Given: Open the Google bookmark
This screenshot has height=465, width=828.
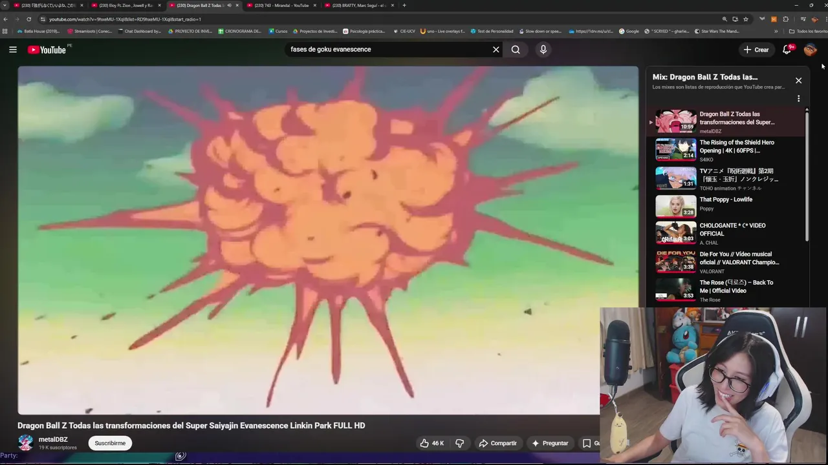Looking at the screenshot, I should (629, 31).
